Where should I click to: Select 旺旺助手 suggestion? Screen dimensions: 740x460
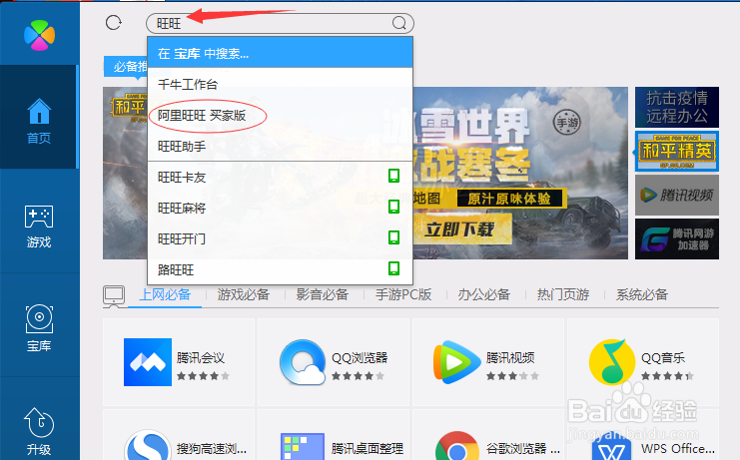(281, 146)
